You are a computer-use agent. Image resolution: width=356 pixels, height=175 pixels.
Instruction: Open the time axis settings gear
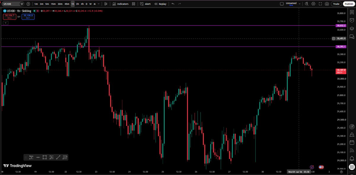(x=341, y=171)
